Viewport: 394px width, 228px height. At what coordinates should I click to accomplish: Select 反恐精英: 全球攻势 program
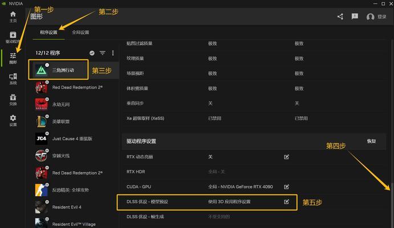(x=75, y=190)
